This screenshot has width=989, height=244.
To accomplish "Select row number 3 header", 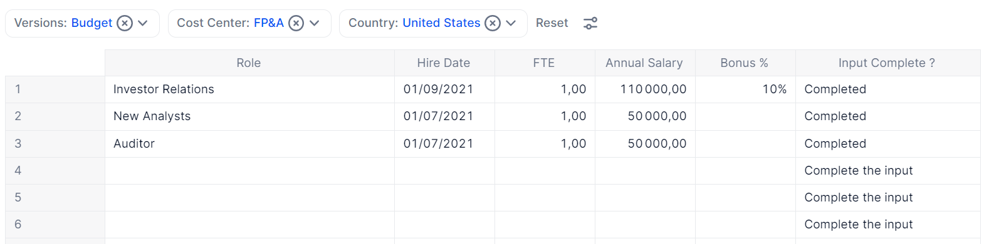I will (55, 144).
